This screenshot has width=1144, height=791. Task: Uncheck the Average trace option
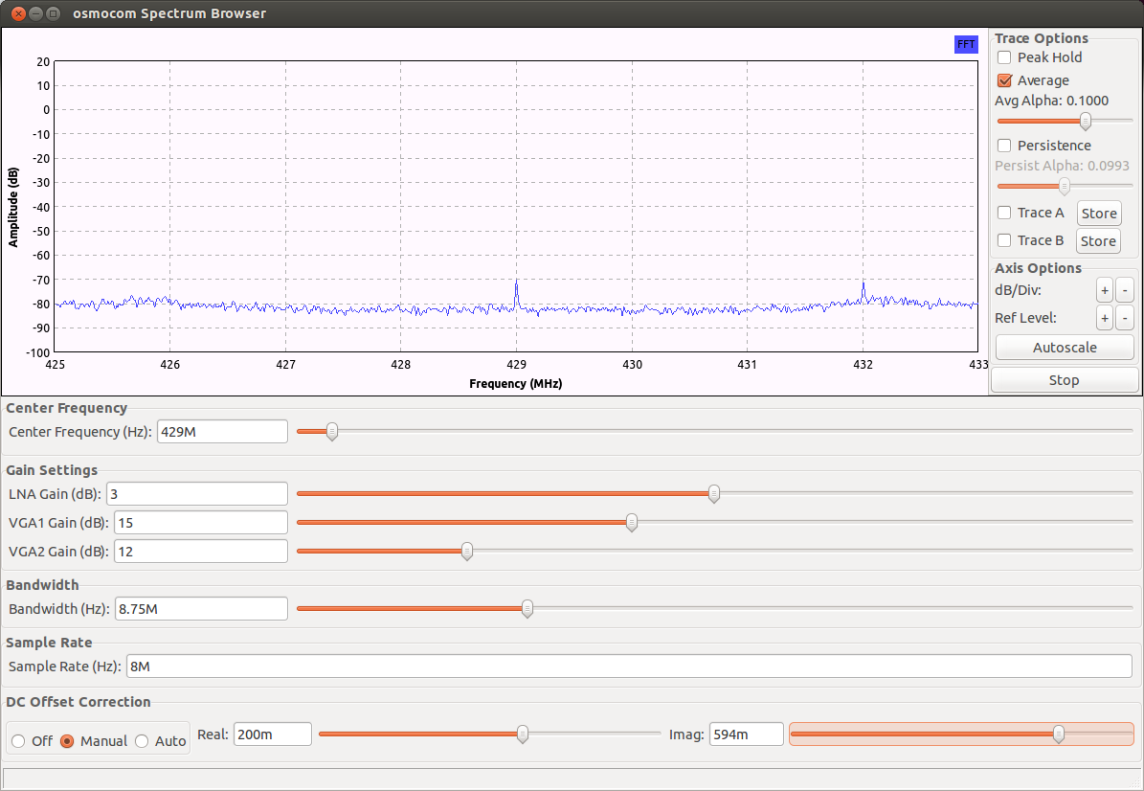(1004, 80)
